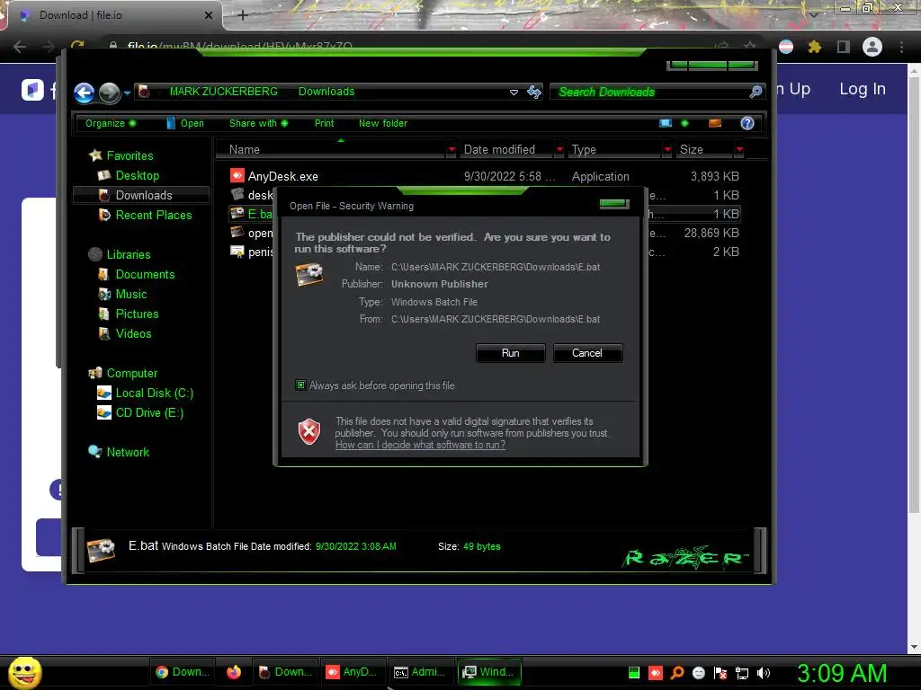Open the Size column filter dropdown

(x=739, y=150)
